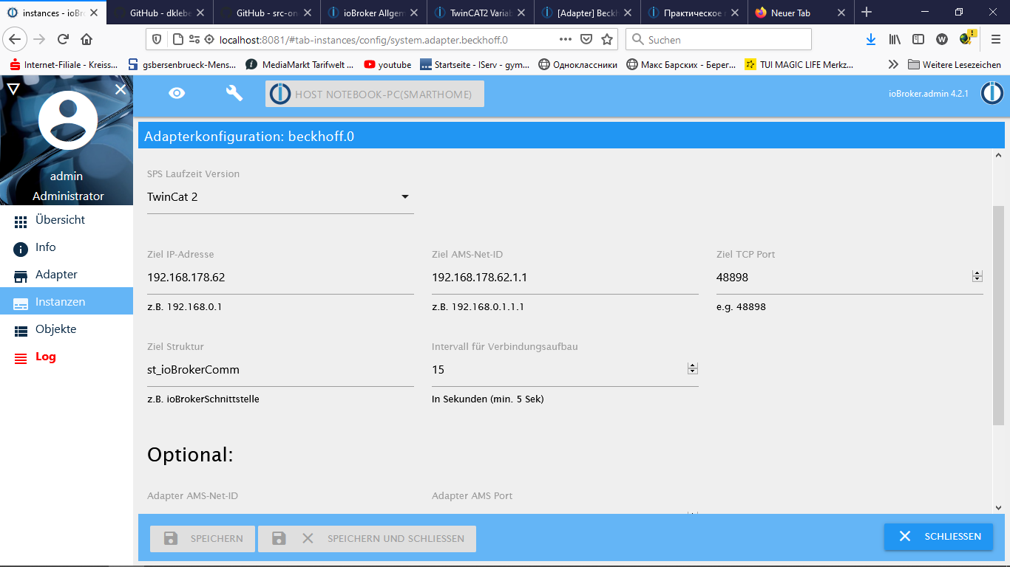The width and height of the screenshot is (1010, 567).
Task: Switch to the ioBroker Allgem tab
Action: point(375,13)
